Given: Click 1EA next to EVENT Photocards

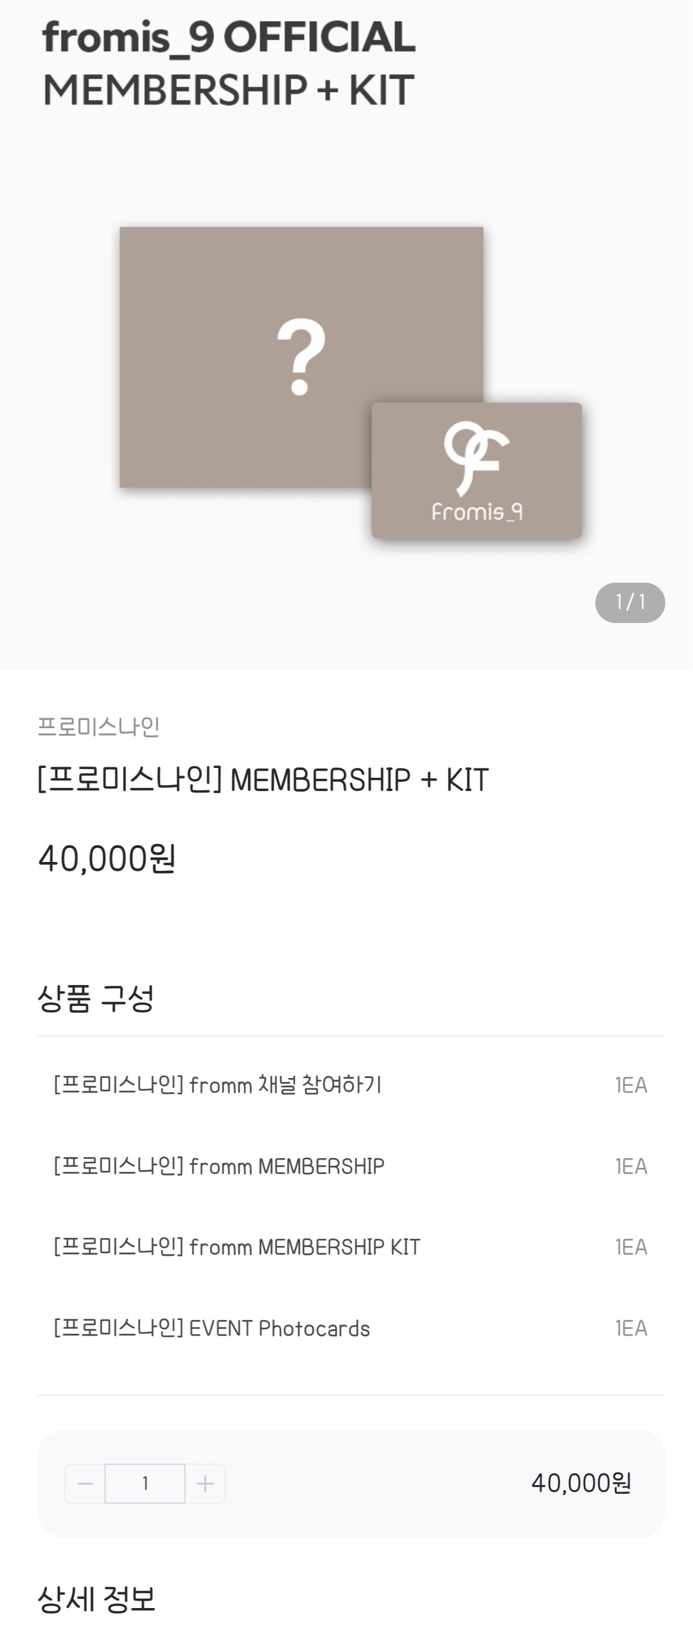Looking at the screenshot, I should click(631, 1327).
